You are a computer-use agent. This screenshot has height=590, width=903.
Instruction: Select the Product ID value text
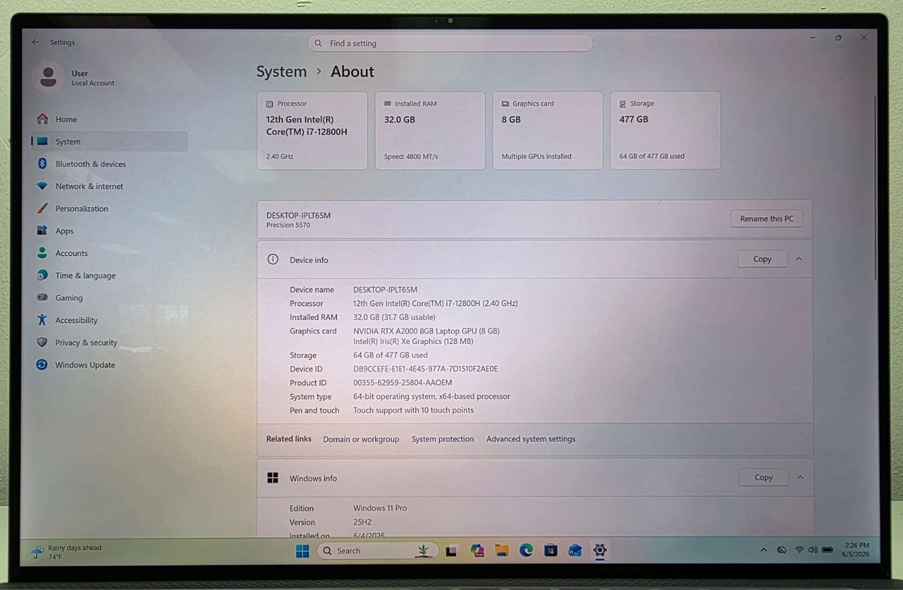click(x=402, y=383)
